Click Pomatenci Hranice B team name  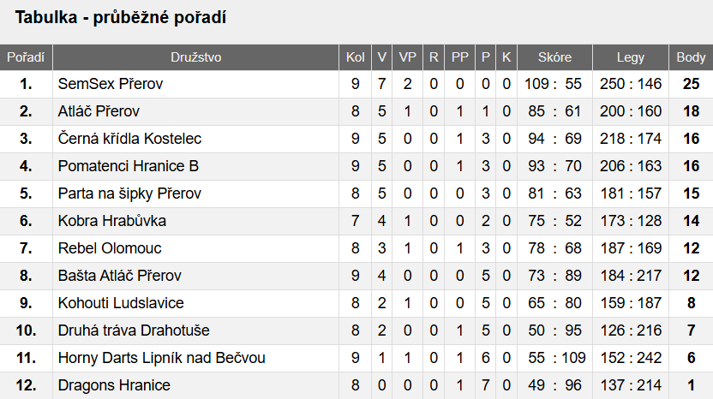(129, 166)
